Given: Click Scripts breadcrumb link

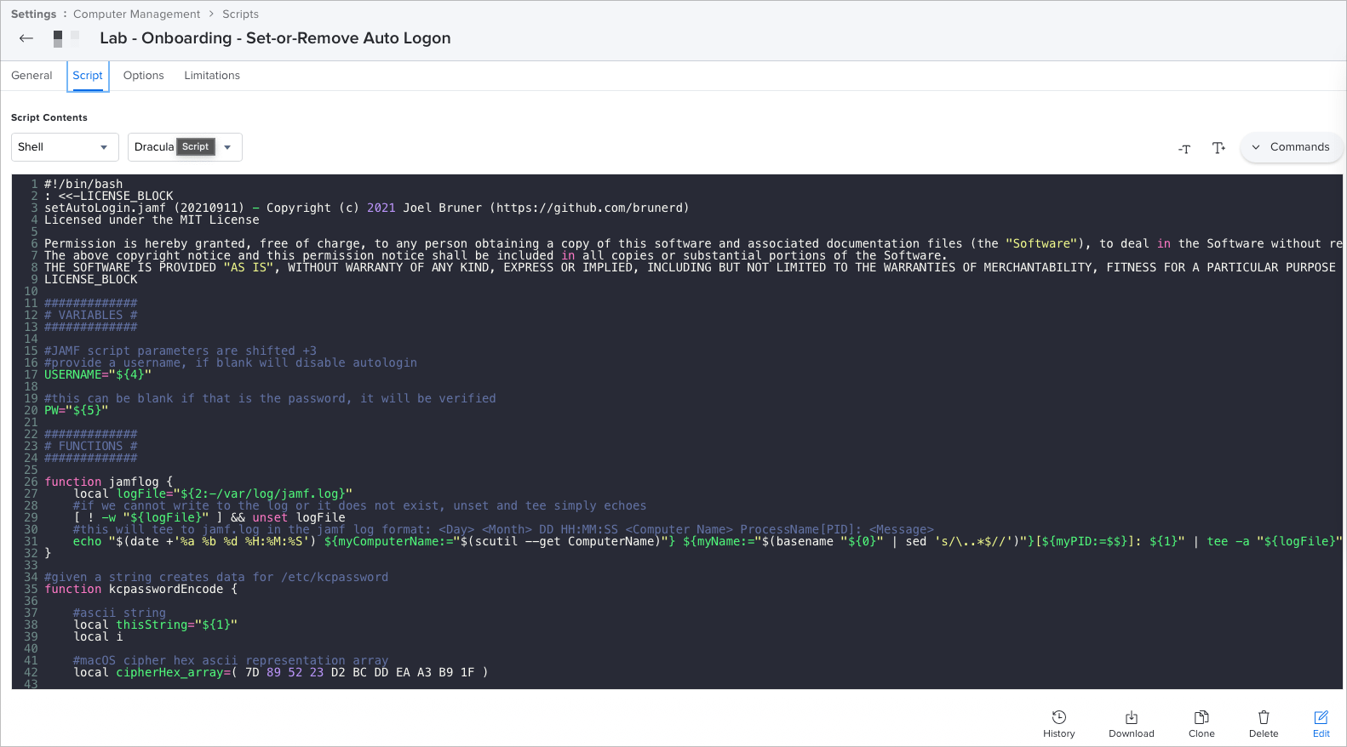Looking at the screenshot, I should 240,14.
